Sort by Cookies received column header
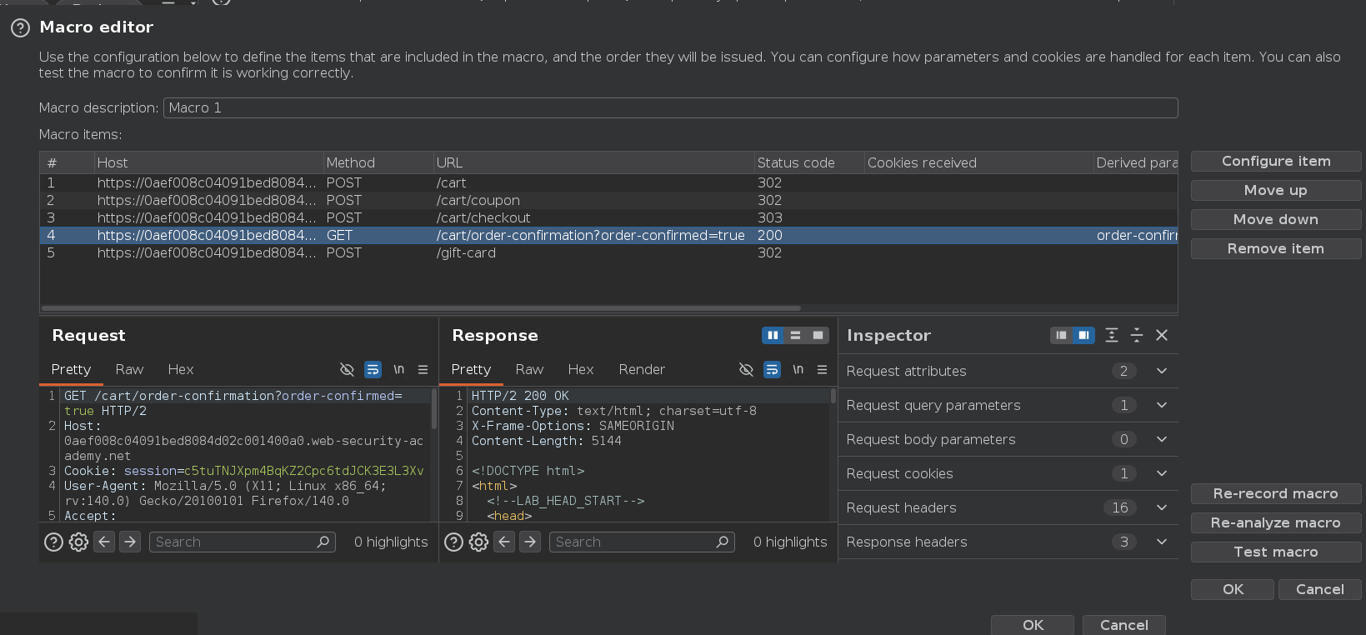Screen dimensions: 1366x635 [978, 162]
